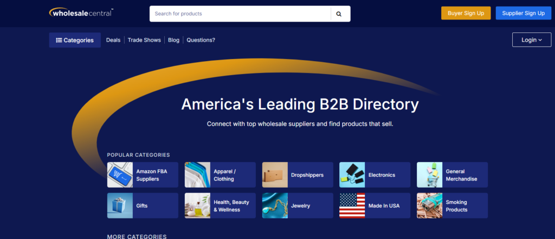
Task: Open the Amazon FBA Suppliers cart thumbnail
Action: (x=120, y=175)
